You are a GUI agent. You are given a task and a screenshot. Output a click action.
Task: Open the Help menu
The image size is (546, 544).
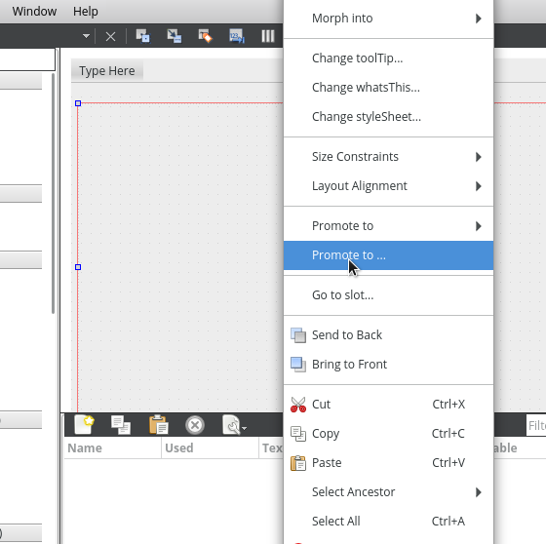click(x=86, y=11)
